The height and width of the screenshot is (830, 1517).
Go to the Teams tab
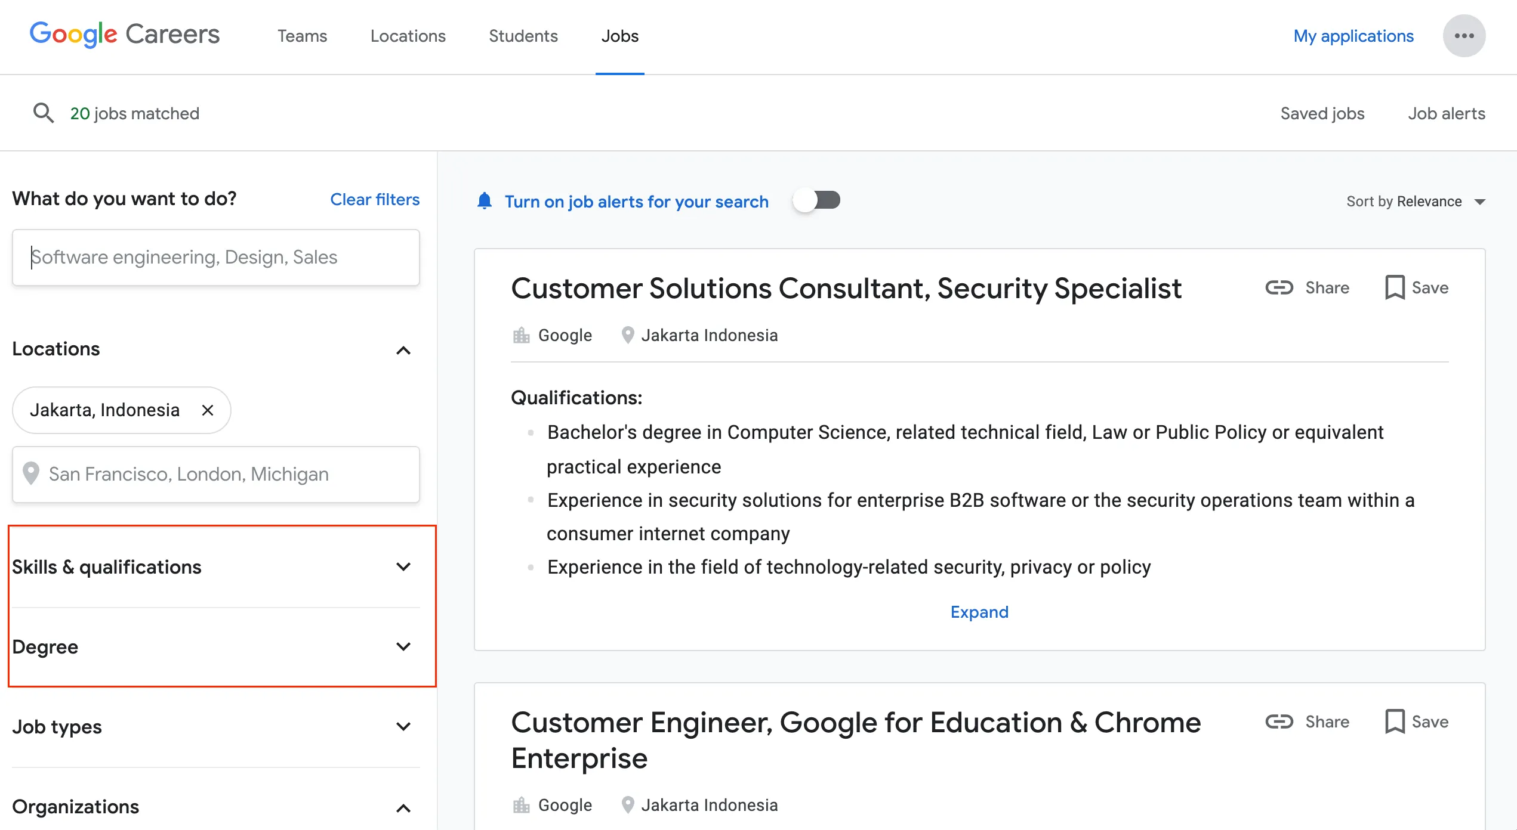click(302, 36)
